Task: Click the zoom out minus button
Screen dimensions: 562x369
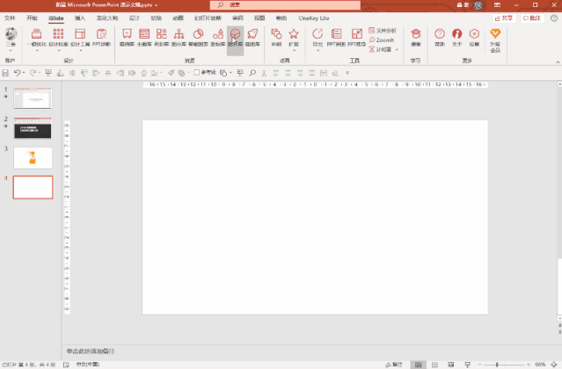Action: [x=480, y=365]
